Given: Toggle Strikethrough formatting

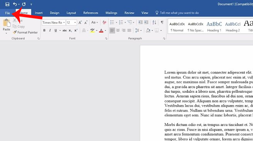Looking at the screenshot, I should (65, 31).
